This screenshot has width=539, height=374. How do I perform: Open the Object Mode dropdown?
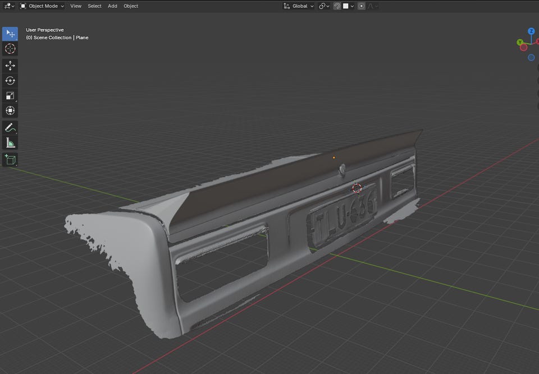[x=42, y=6]
